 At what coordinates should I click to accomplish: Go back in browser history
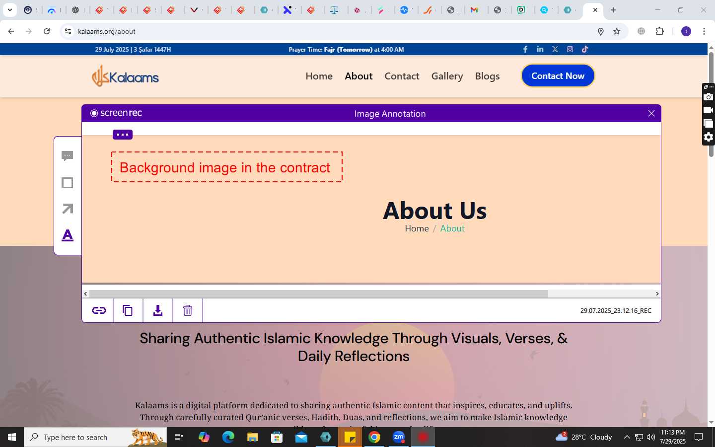pyautogui.click(x=11, y=31)
